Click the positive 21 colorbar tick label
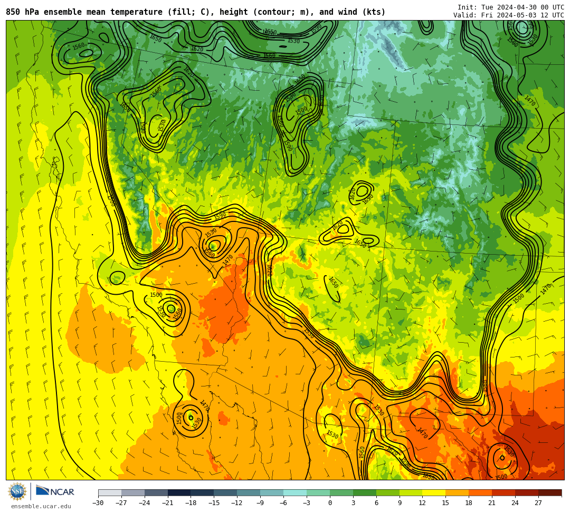Viewport: 570px width, 513px height. [x=492, y=503]
